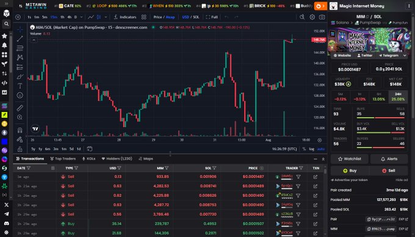Viewport: 415px width, 237px height.
Task: Toggle percent scale on the chart
Action: coord(304,149)
